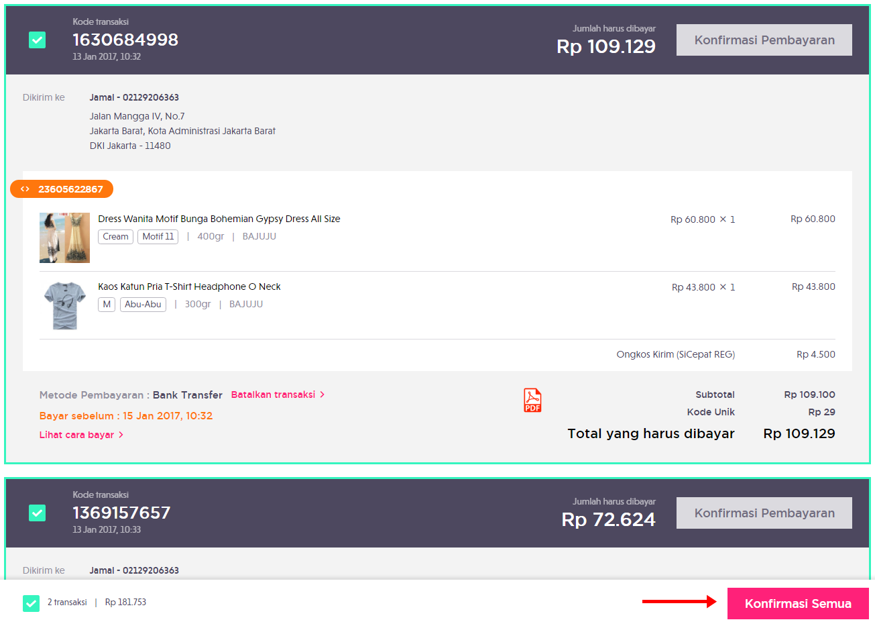This screenshot has width=875, height=626.
Task: Select the M size tag
Action: point(107,305)
